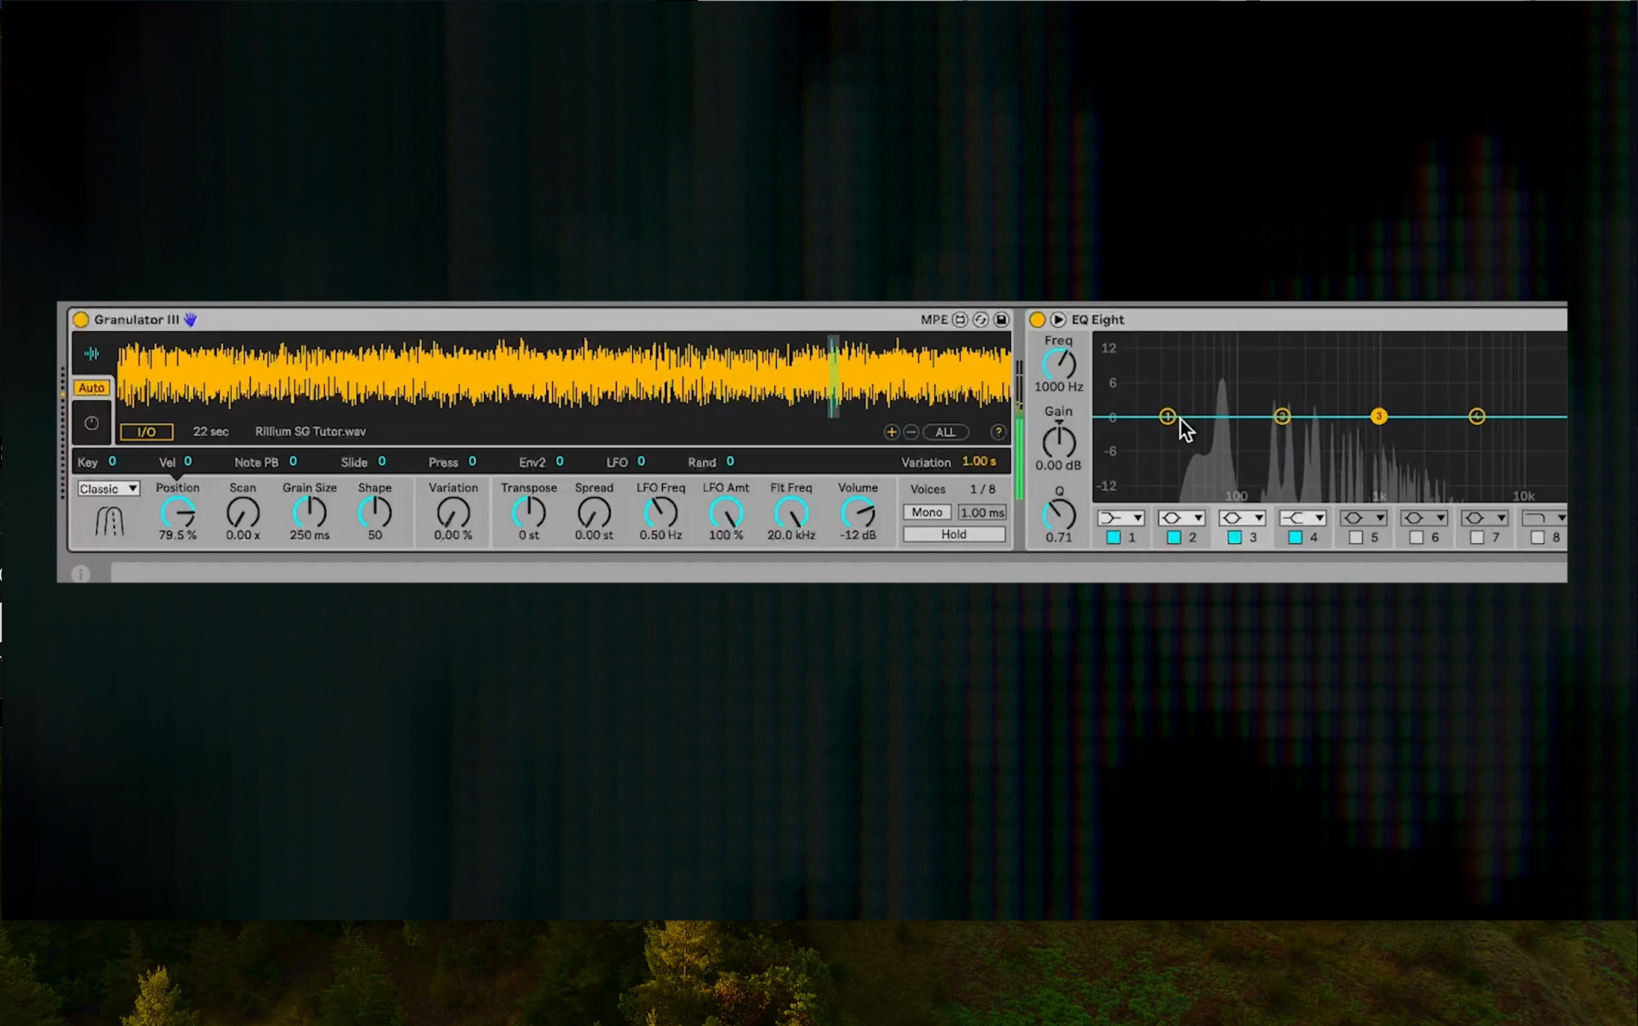
Task: Select the Vel modulation tab
Action: click(x=175, y=462)
